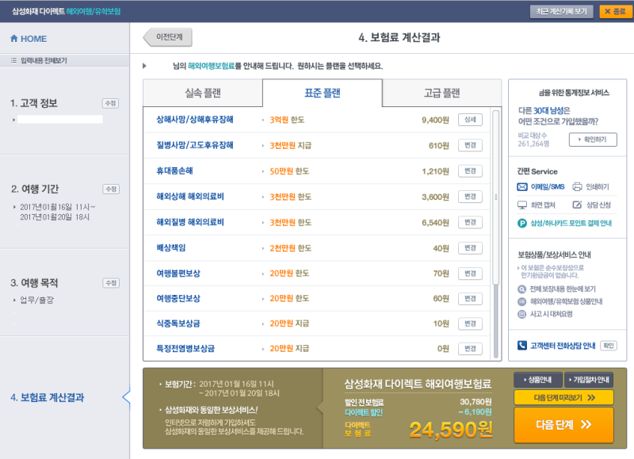Click 변경 for 해외질병 해외의료비

tap(470, 222)
